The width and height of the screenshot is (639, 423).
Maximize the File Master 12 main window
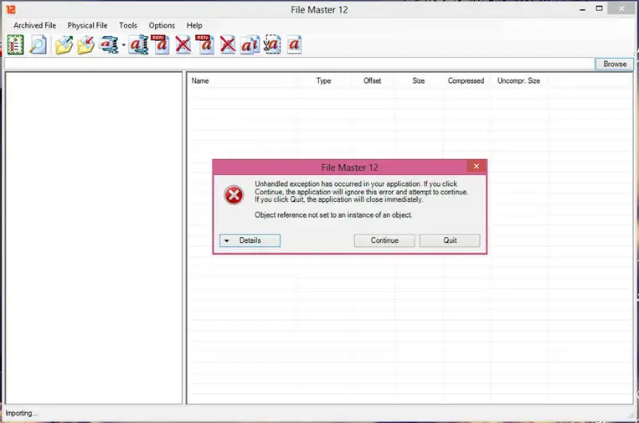[599, 8]
